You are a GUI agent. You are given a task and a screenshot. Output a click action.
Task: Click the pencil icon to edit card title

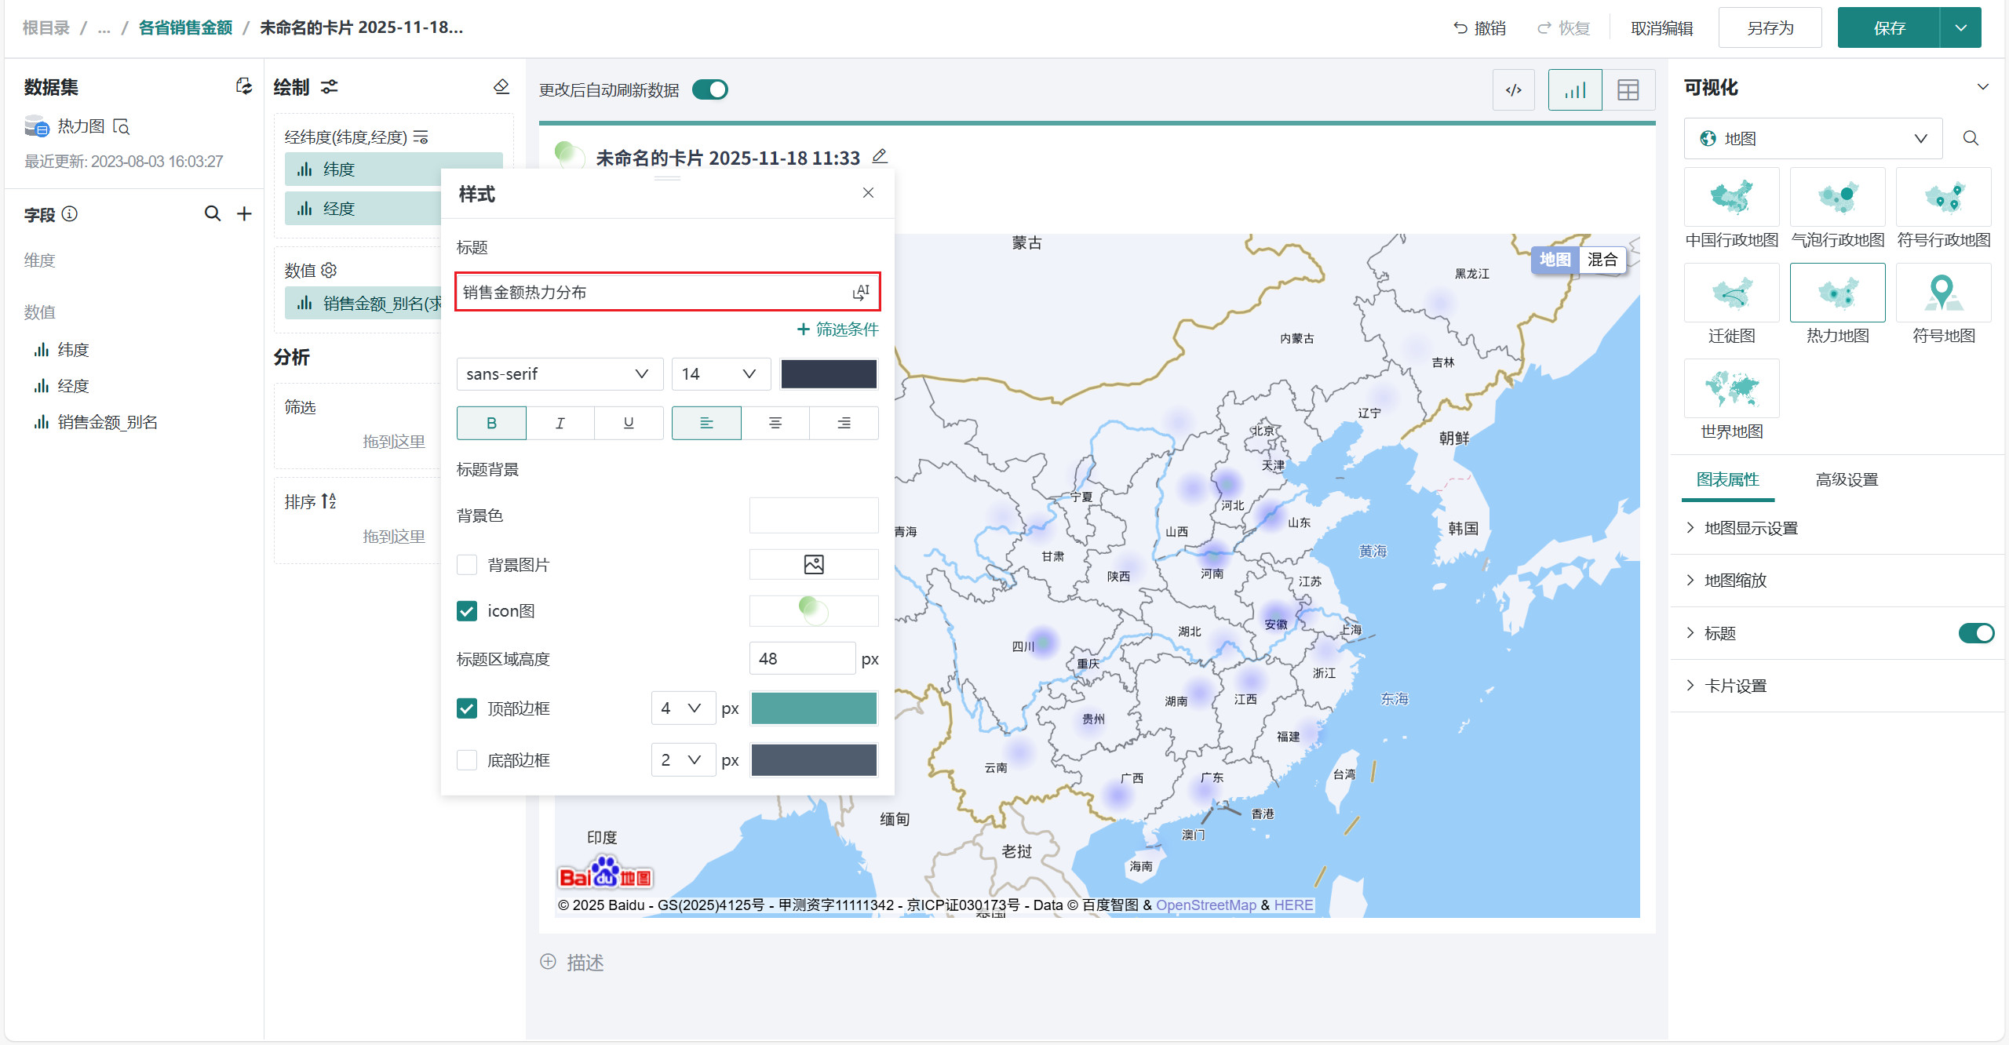click(x=880, y=156)
